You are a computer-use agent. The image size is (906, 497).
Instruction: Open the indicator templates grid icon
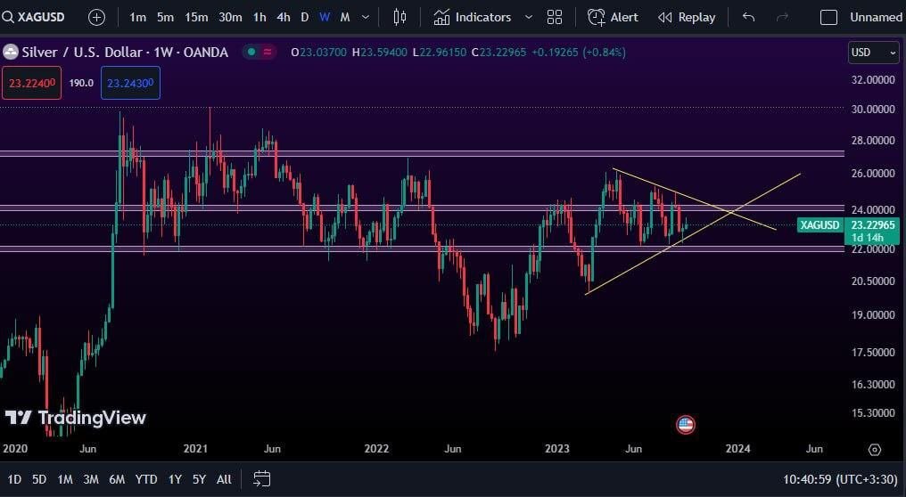(x=555, y=17)
